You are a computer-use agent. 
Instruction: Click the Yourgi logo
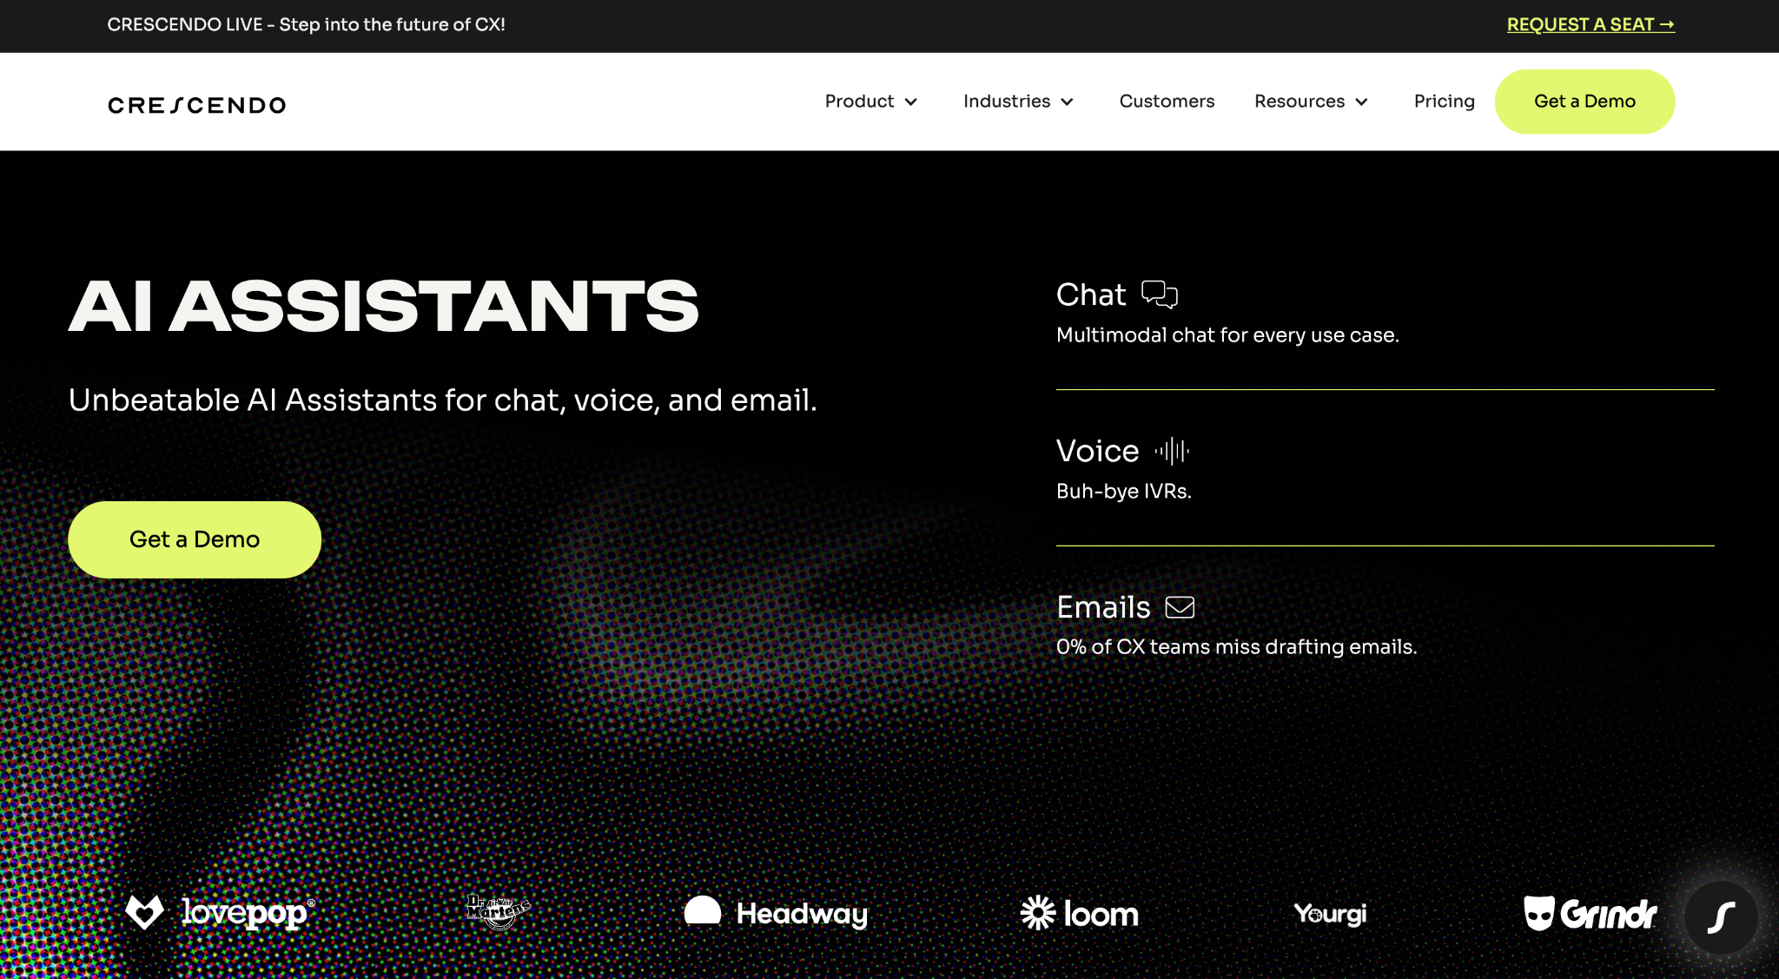coord(1330,914)
